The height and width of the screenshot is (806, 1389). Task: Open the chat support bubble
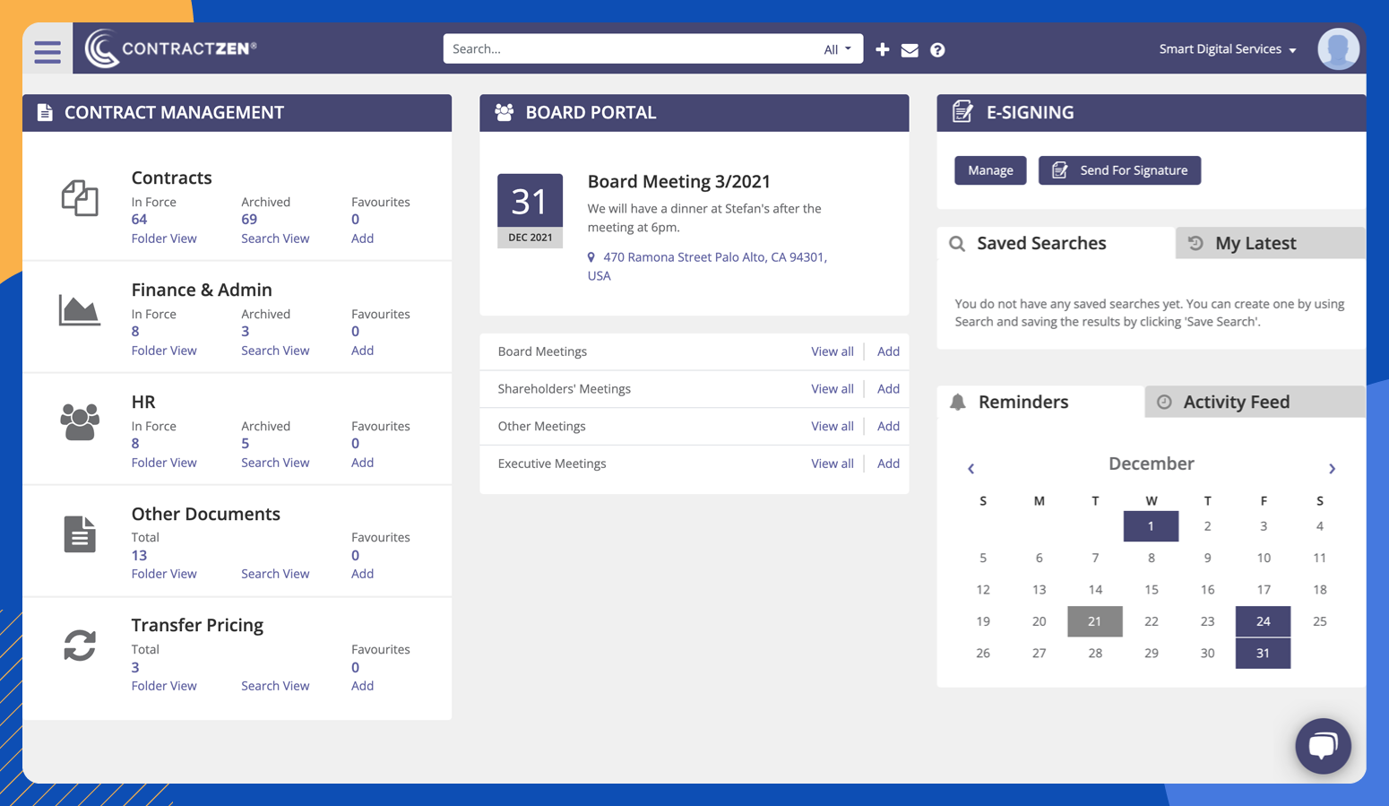[x=1323, y=746]
